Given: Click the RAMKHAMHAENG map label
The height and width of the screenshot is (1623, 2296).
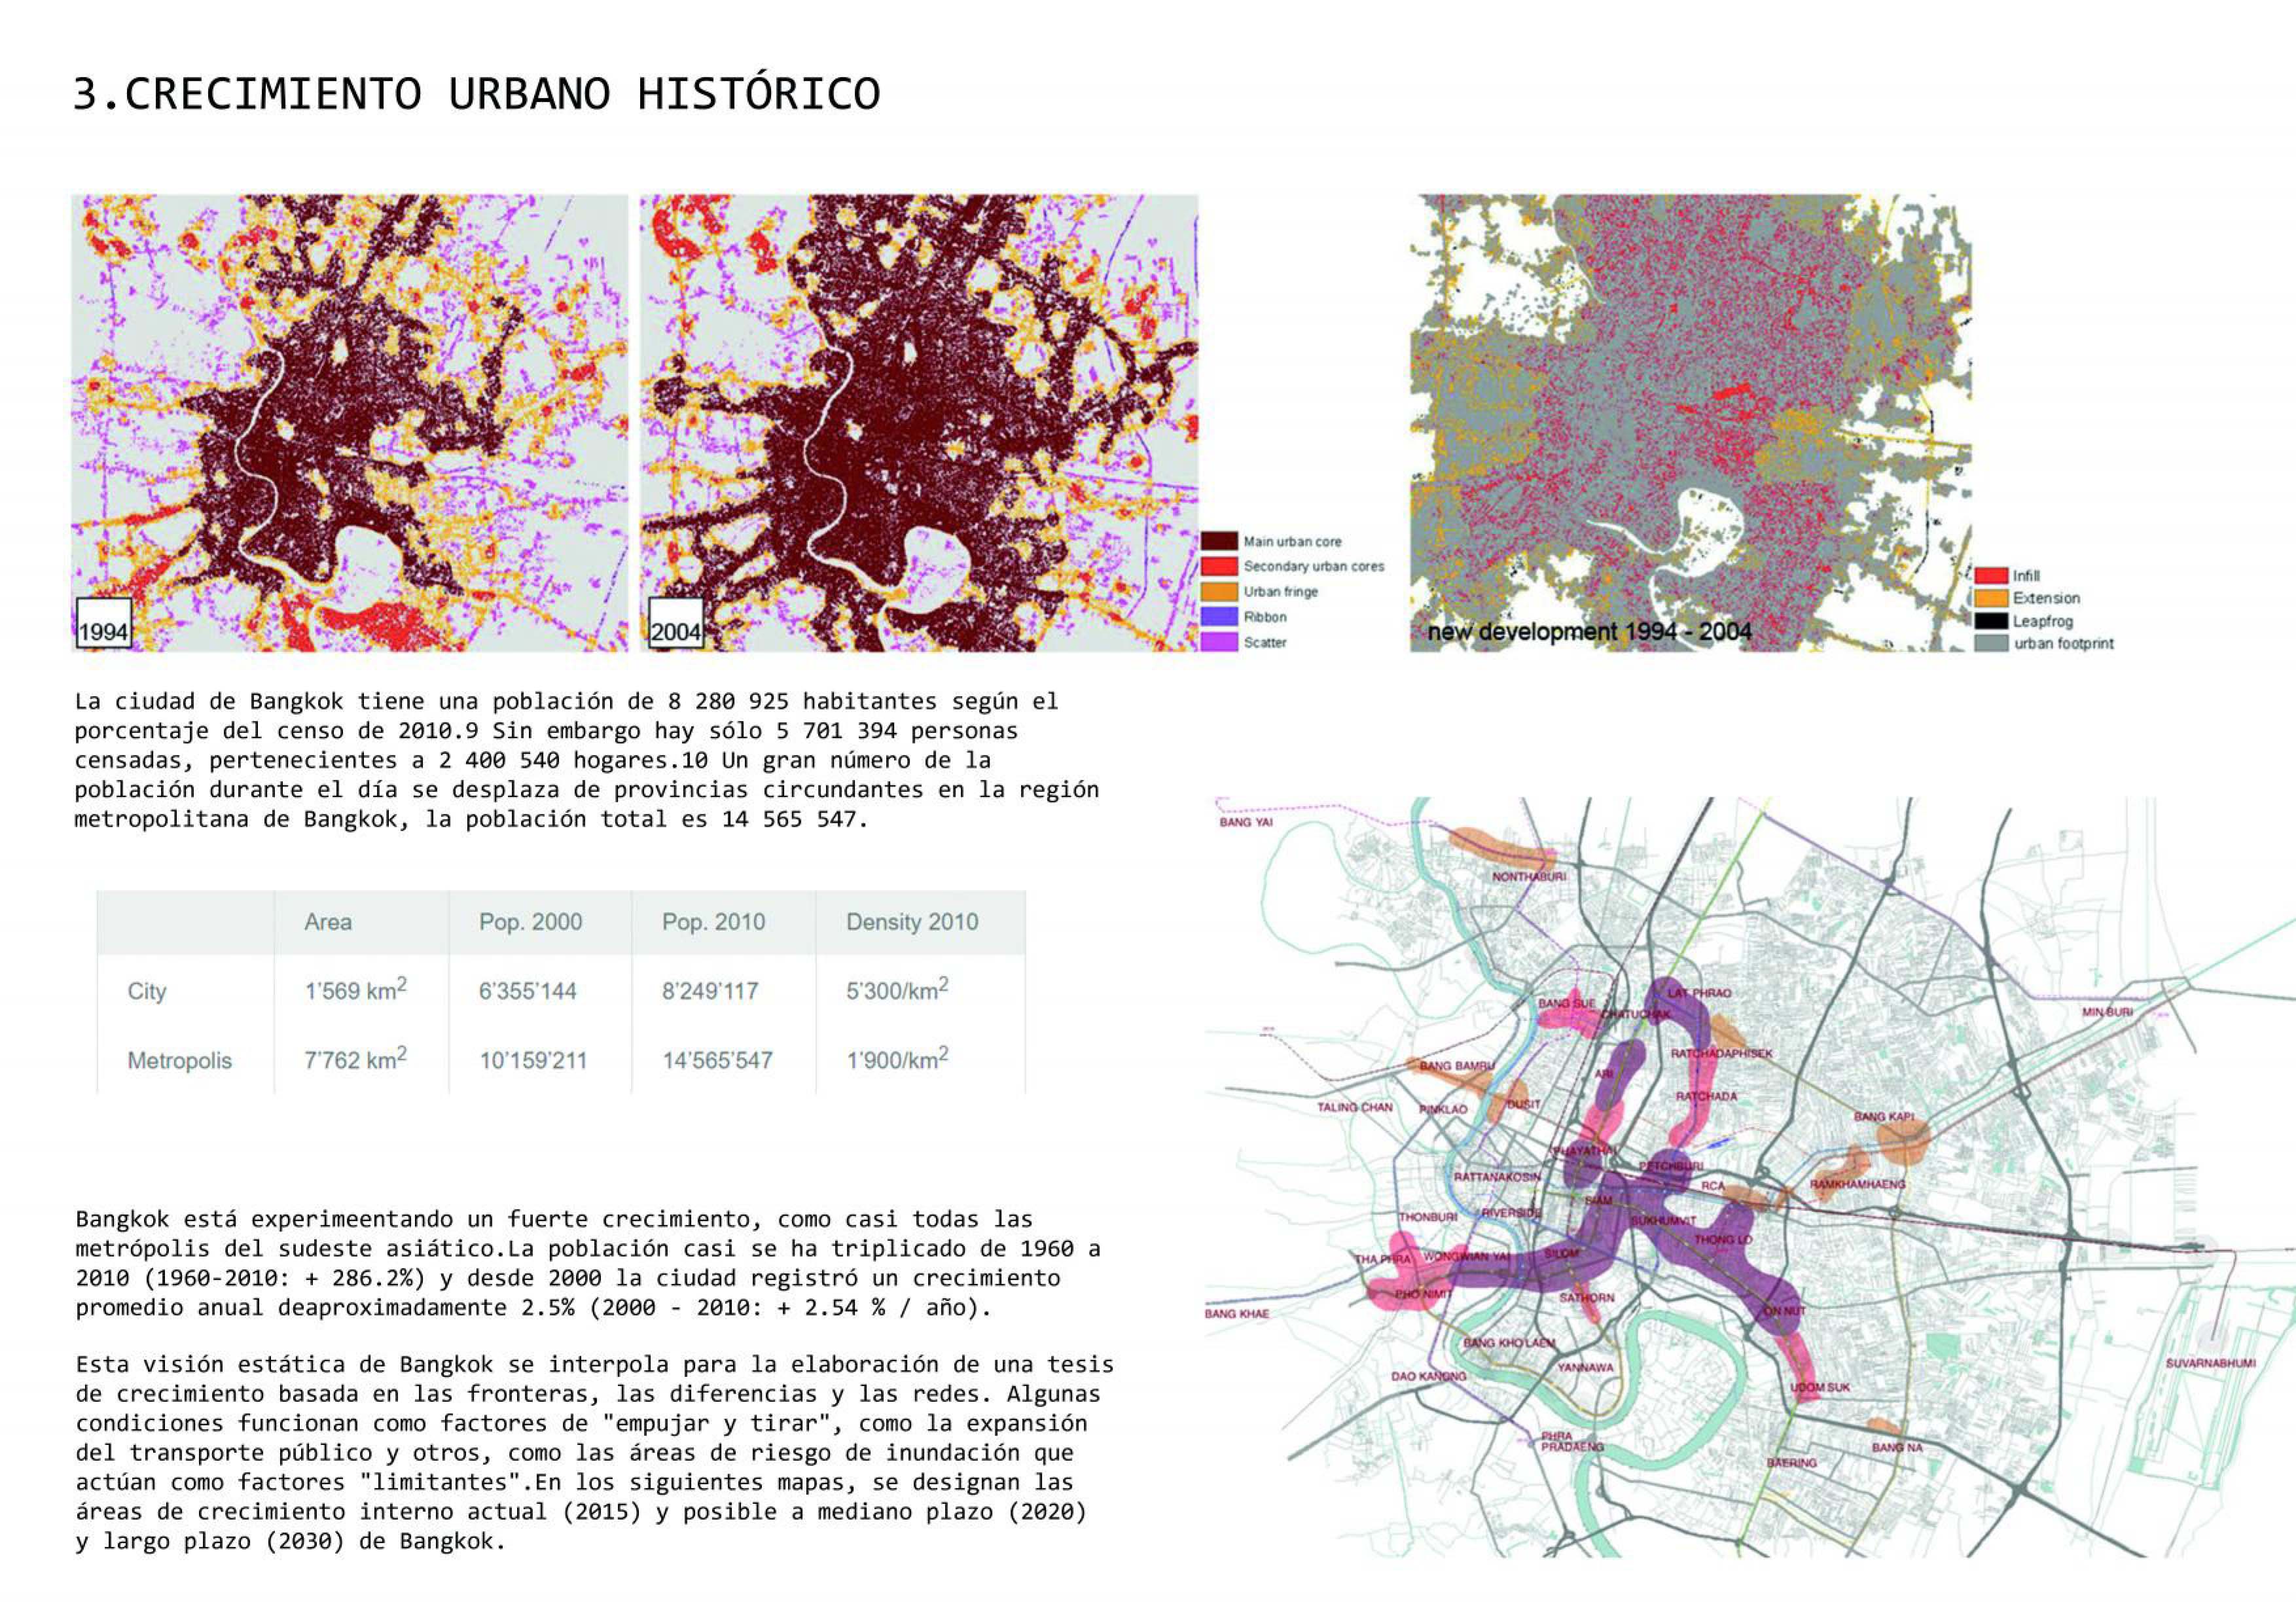Looking at the screenshot, I should (x=1858, y=1184).
